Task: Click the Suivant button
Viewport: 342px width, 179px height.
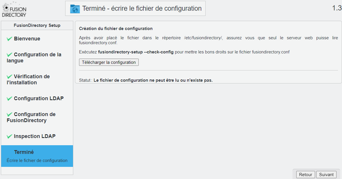Action: (326, 174)
